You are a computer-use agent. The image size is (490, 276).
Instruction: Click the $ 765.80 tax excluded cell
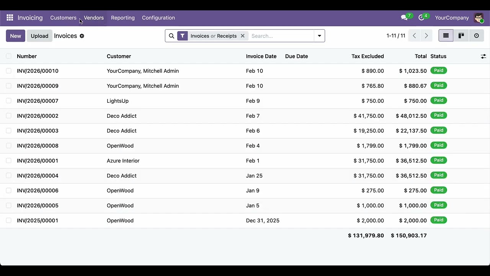[x=372, y=86]
